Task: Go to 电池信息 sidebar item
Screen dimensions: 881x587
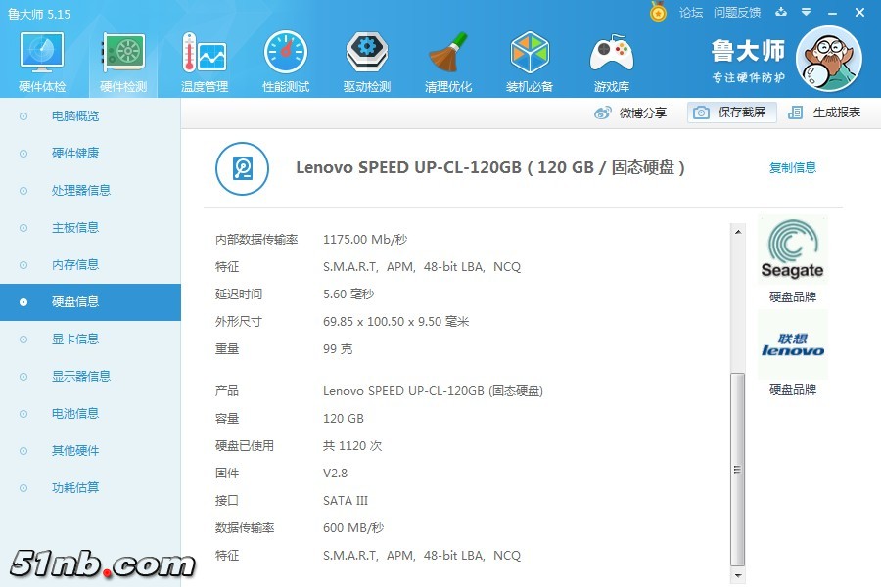Action: pos(75,414)
